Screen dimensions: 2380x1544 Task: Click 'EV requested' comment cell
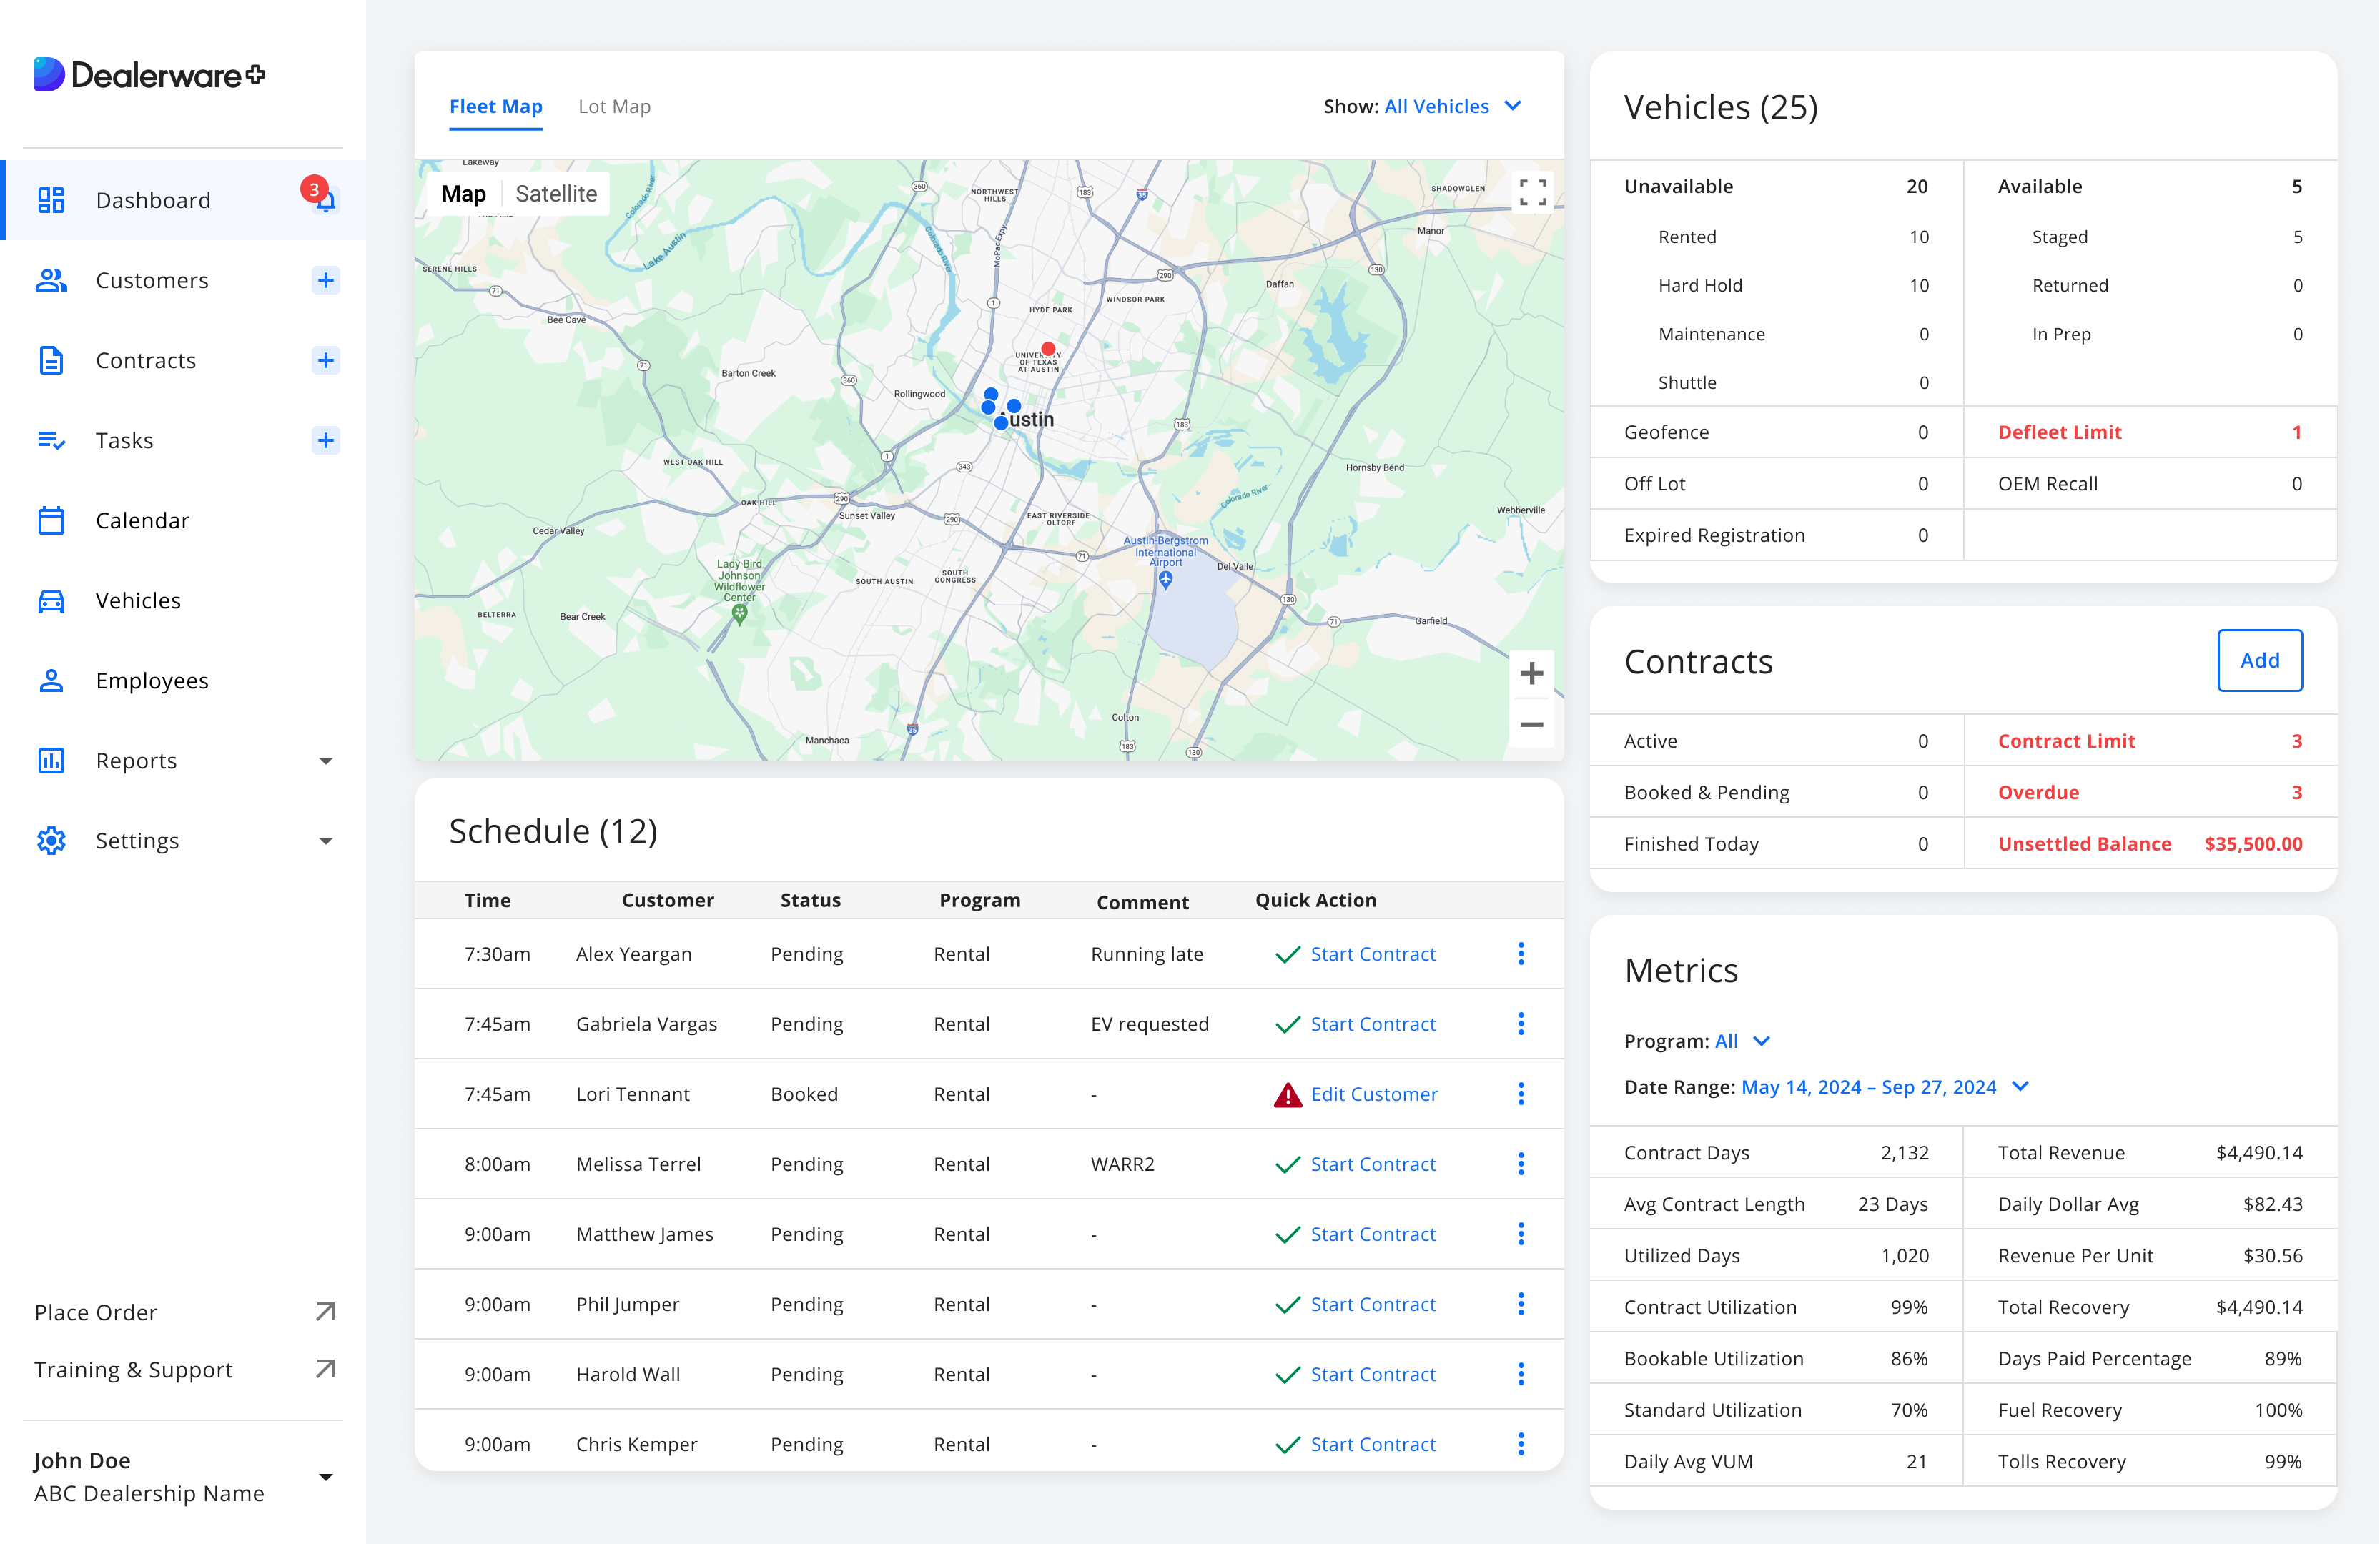click(1150, 1024)
